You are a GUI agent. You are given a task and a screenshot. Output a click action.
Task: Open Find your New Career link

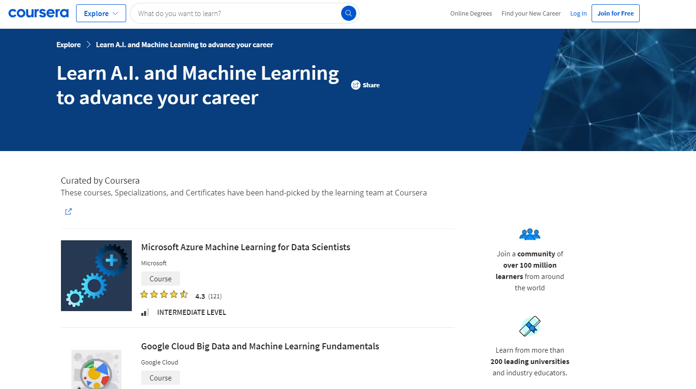[x=531, y=13]
